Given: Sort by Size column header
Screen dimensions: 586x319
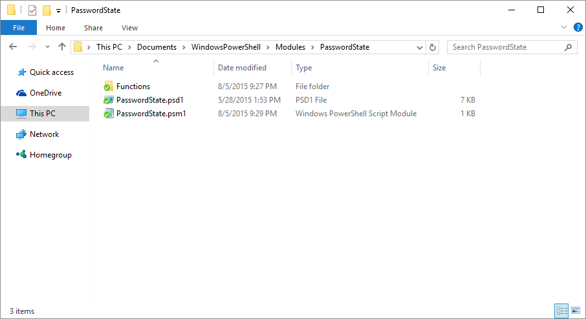Looking at the screenshot, I should pos(439,68).
